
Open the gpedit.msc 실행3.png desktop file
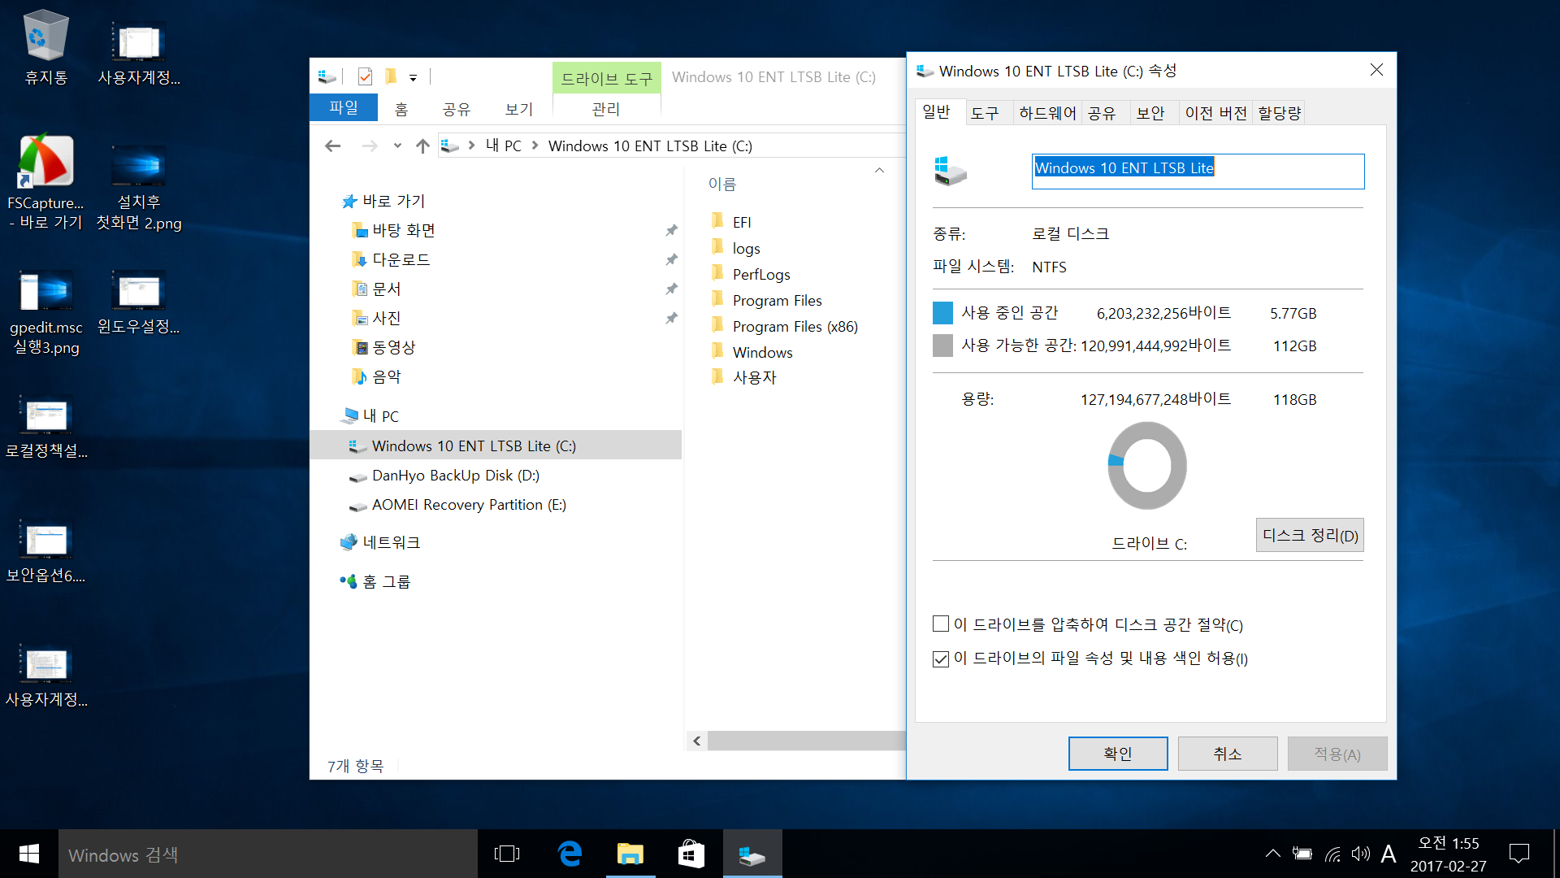[x=45, y=312]
